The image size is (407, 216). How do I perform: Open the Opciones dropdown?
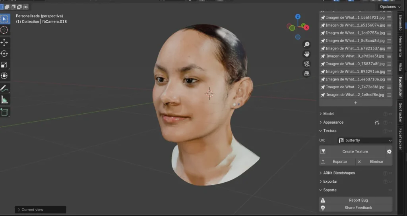click(390, 7)
